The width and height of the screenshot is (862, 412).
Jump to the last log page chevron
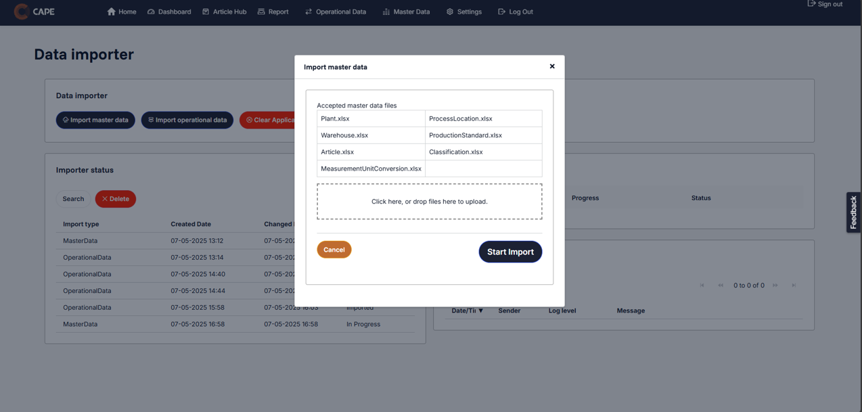pyautogui.click(x=794, y=285)
